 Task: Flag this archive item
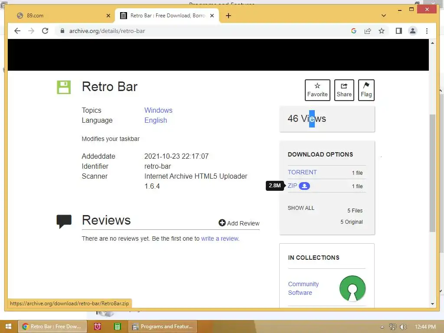point(366,90)
